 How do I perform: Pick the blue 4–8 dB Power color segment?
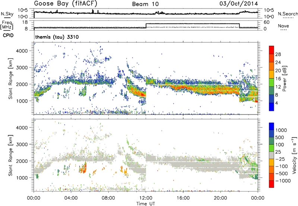272,99
